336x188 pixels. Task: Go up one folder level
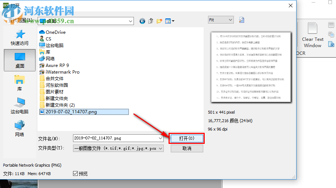[x=150, y=21]
